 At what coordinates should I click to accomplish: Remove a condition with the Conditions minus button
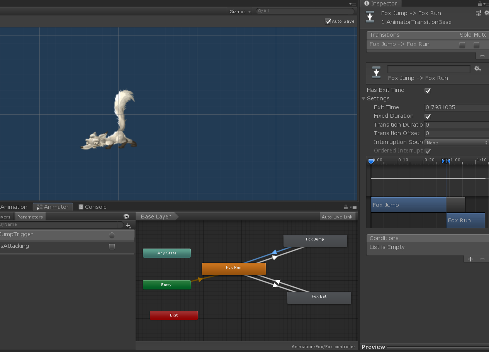pyautogui.click(x=482, y=259)
